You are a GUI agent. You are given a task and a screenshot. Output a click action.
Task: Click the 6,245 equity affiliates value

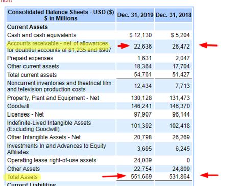[183, 149]
